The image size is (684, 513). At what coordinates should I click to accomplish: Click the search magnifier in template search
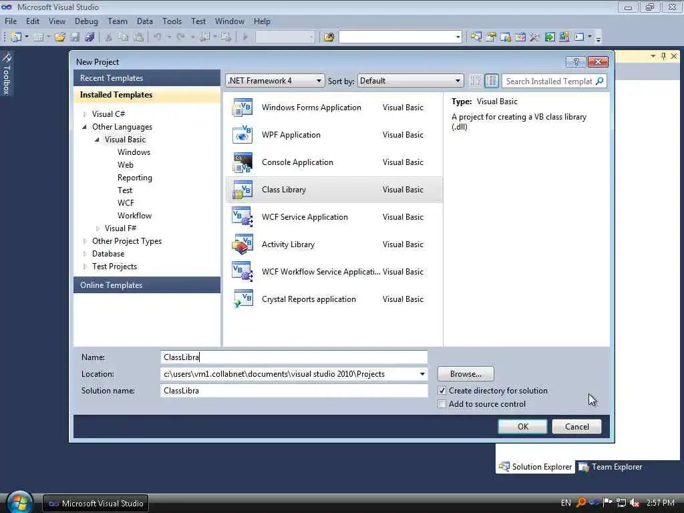tap(599, 81)
